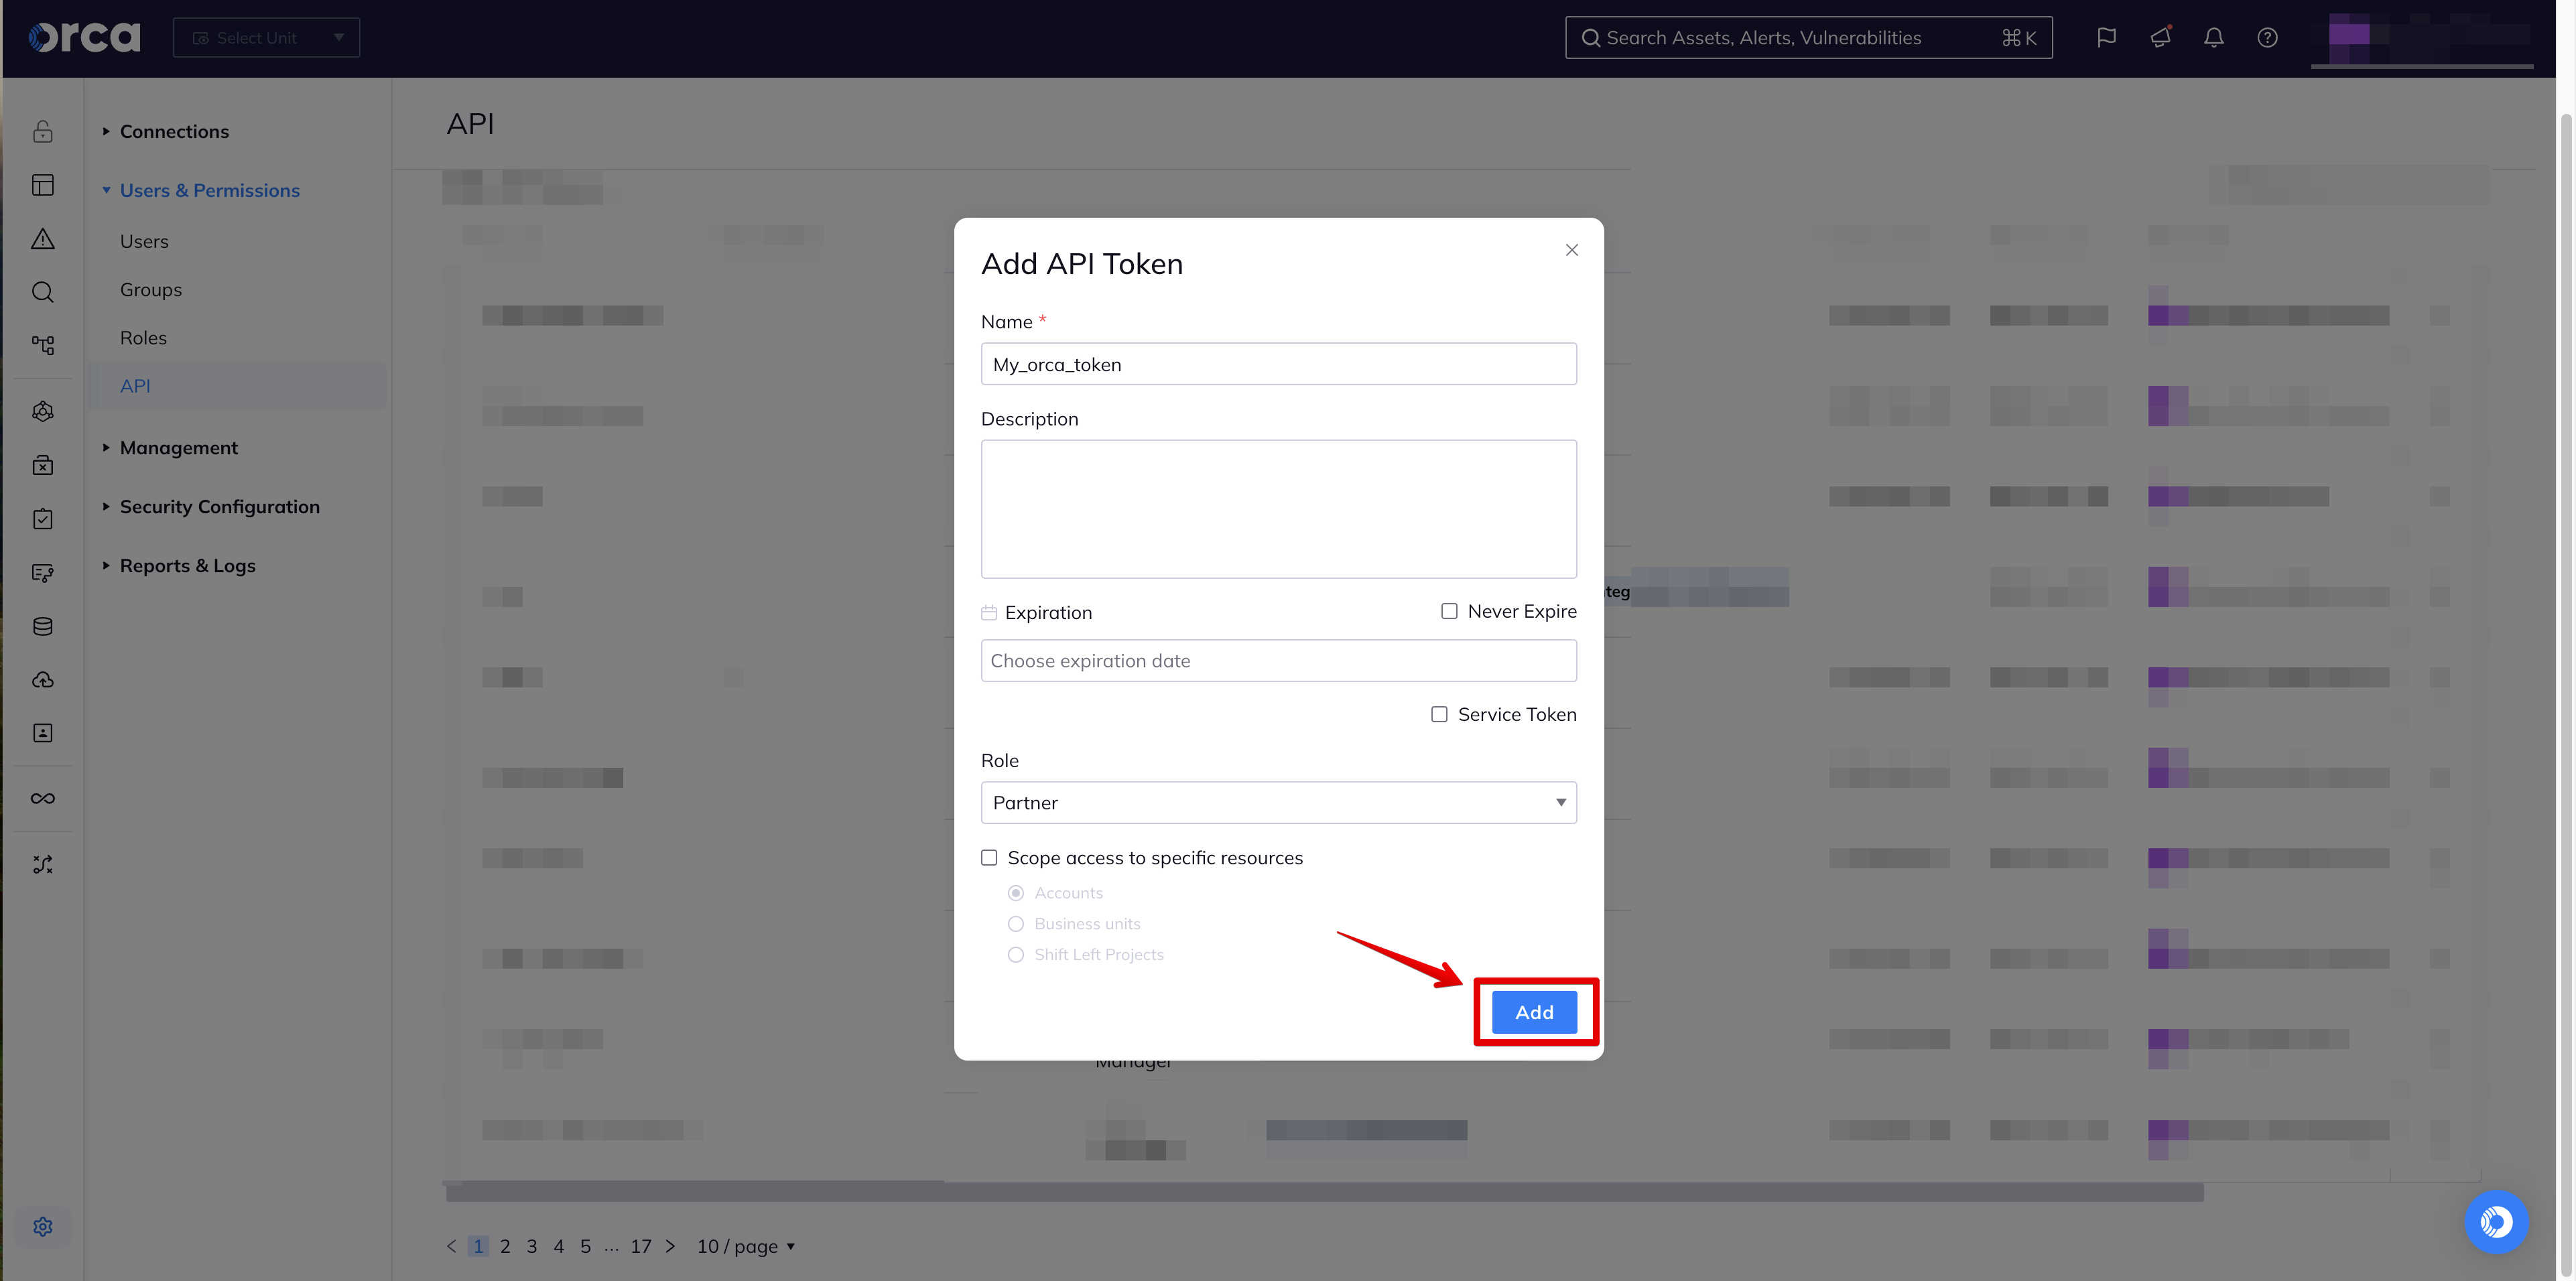This screenshot has width=2576, height=1281.
Task: Collapse the Users & Permissions section
Action: click(209, 190)
